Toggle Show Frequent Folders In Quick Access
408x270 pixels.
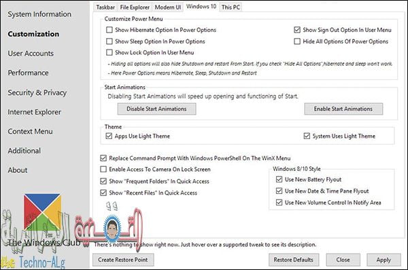(103, 181)
